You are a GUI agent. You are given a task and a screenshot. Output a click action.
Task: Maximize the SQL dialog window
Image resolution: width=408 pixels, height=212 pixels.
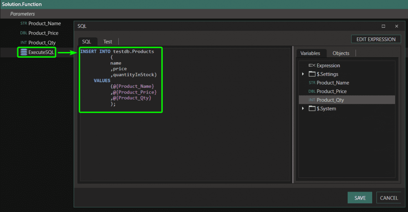(x=383, y=26)
